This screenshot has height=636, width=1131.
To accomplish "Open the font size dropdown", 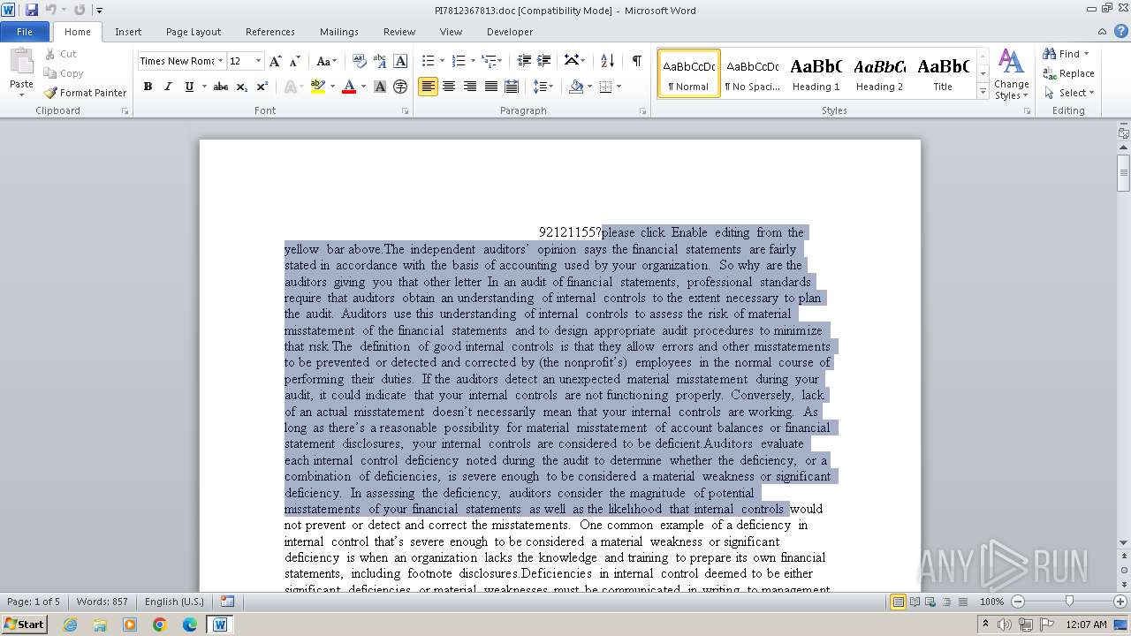I will click(258, 61).
